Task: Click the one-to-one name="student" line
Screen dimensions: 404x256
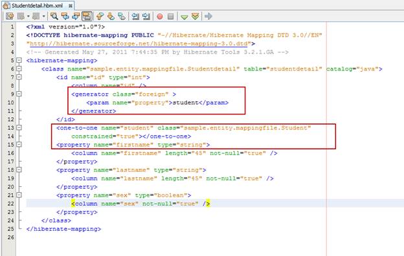Action: pos(184,128)
